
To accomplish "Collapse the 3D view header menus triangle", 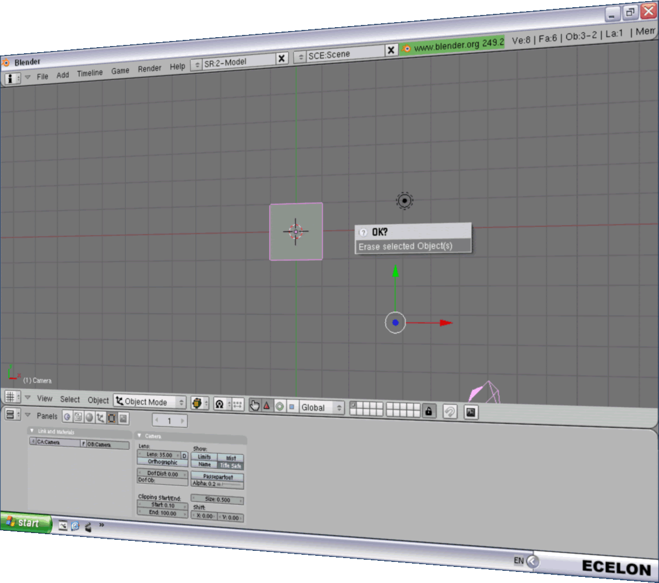I will pyautogui.click(x=28, y=397).
